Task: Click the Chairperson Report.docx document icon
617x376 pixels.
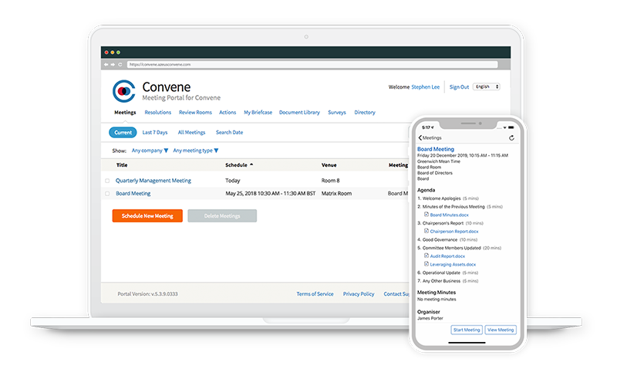Action: coord(427,231)
